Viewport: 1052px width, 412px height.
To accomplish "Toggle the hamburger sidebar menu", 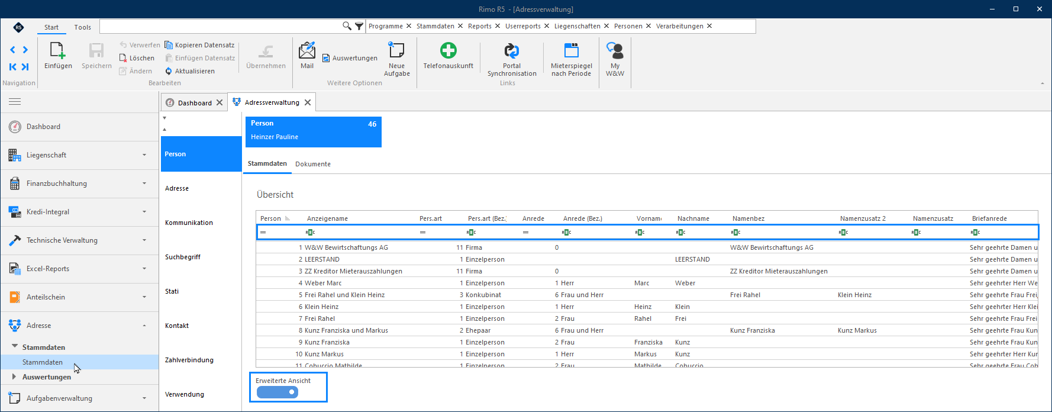I will [15, 102].
